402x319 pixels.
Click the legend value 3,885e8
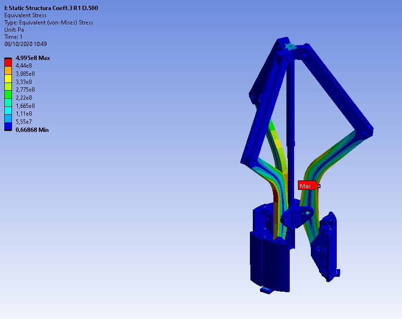click(x=25, y=74)
